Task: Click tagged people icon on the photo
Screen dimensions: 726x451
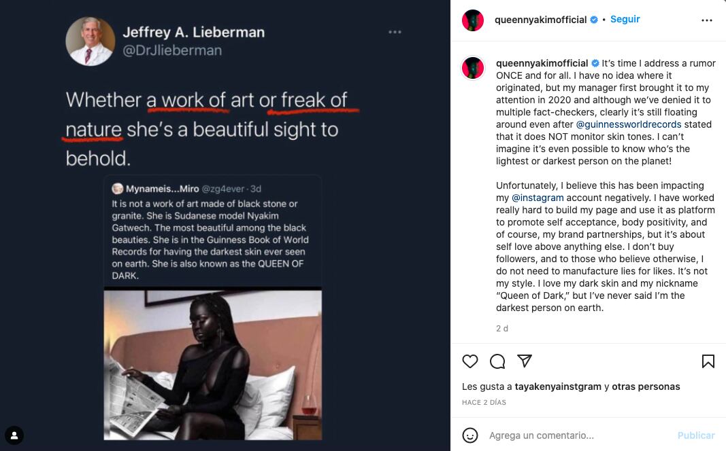Action: point(14,435)
